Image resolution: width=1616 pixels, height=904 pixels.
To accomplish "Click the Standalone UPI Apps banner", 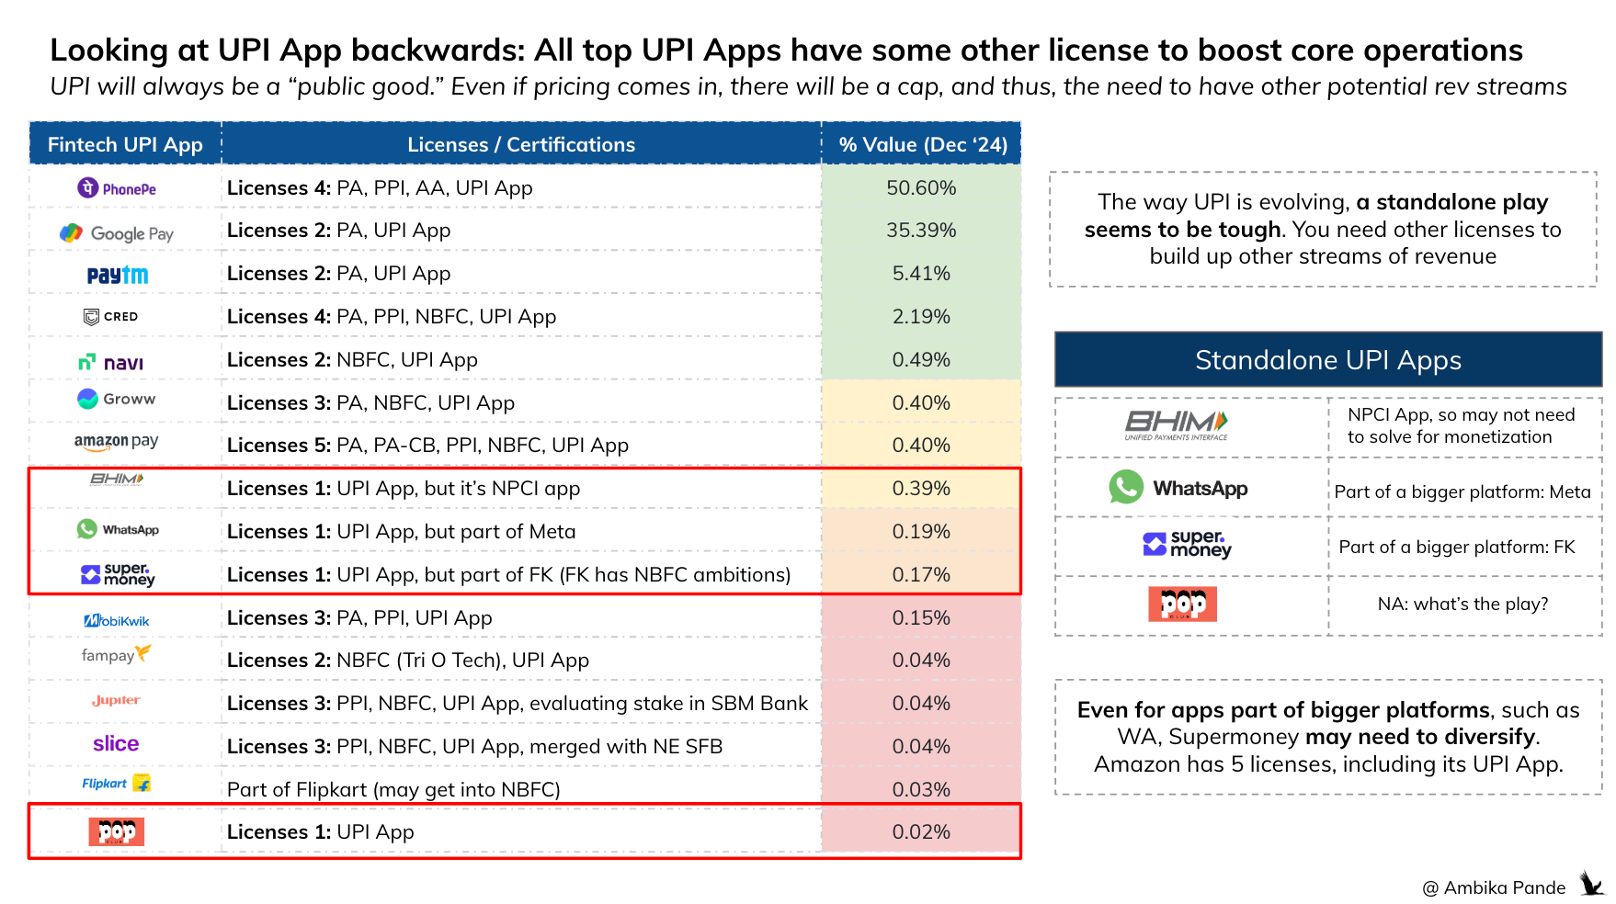I will [x=1328, y=359].
